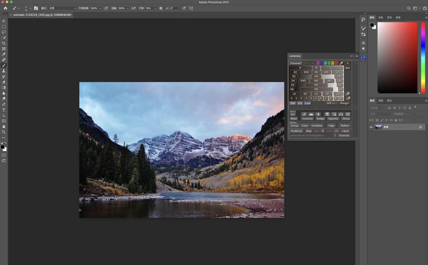Activate the Zoom tool
The width and height of the screenshot is (428, 265).
[4, 132]
